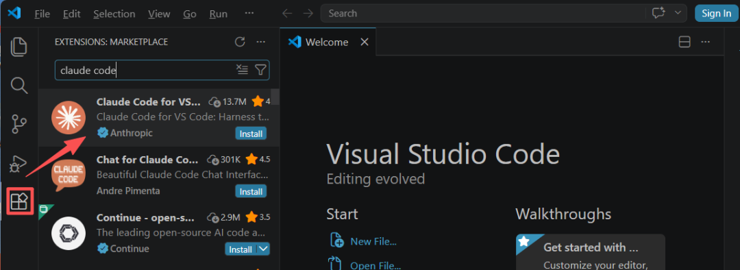Screen dimensions: 740x270
Task: Install Chat for Claude Code extension
Action: coord(251,192)
